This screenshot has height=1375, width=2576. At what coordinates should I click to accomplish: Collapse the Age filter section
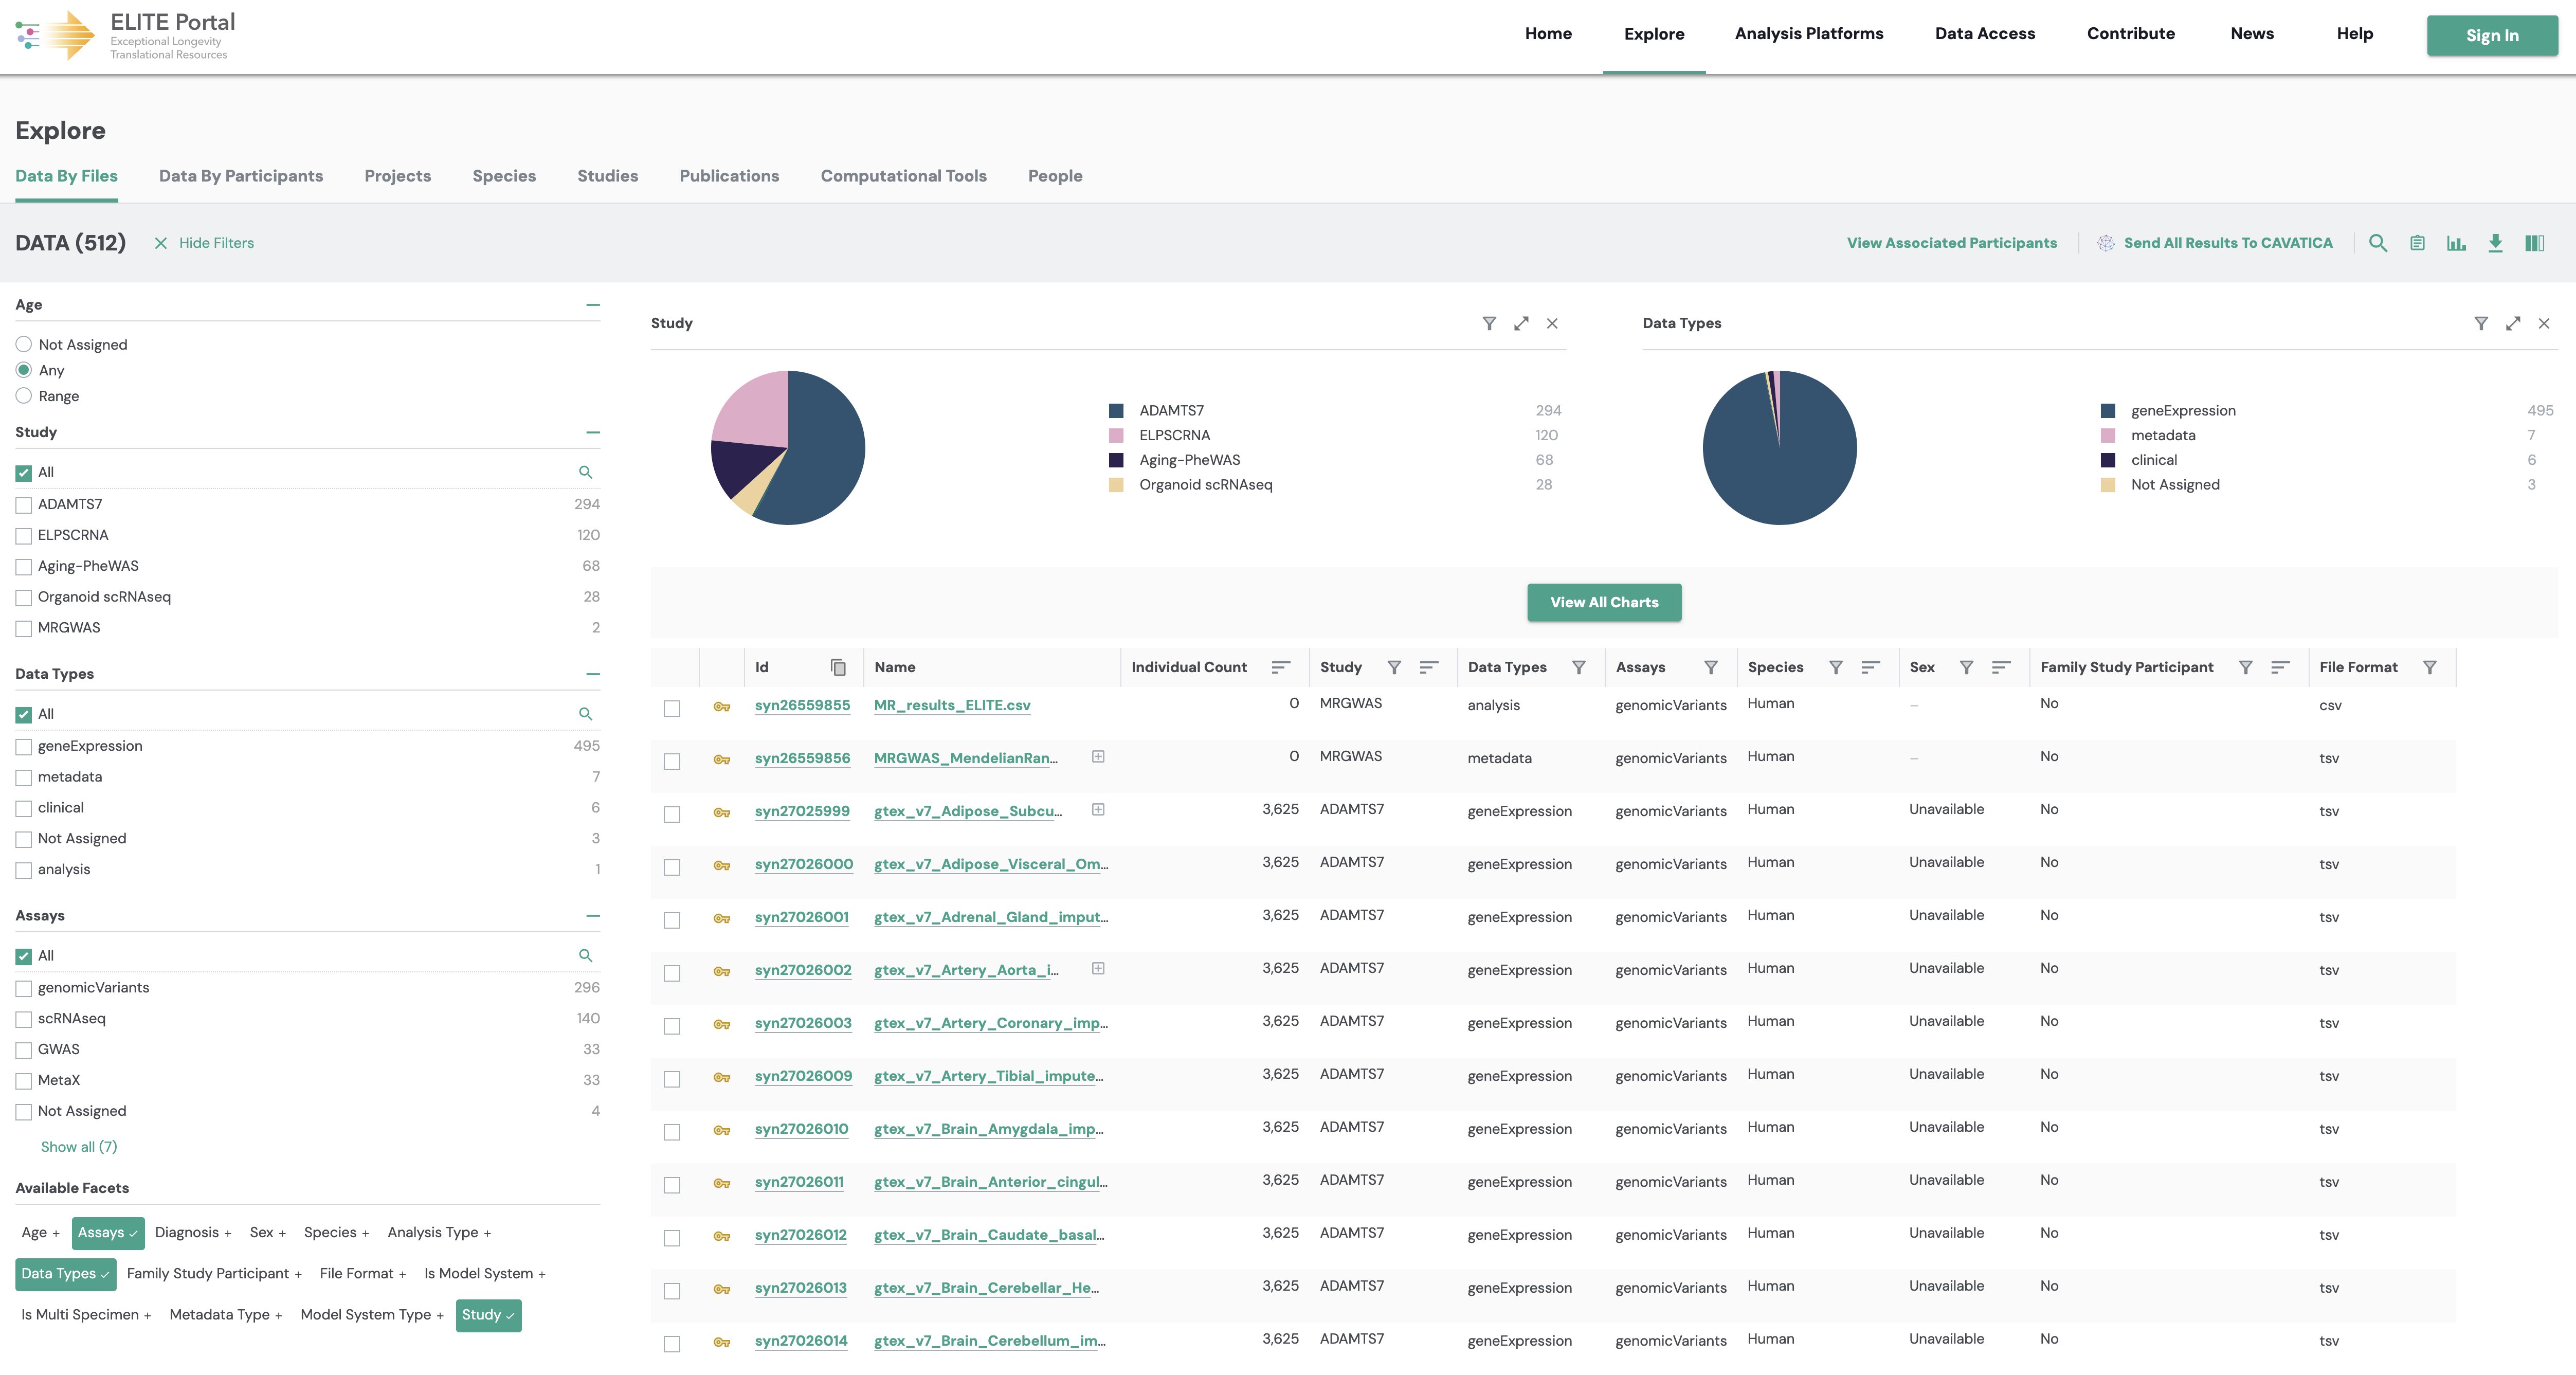tap(593, 305)
